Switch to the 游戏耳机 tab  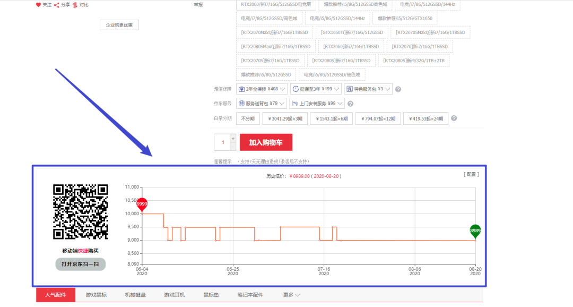[175, 295]
